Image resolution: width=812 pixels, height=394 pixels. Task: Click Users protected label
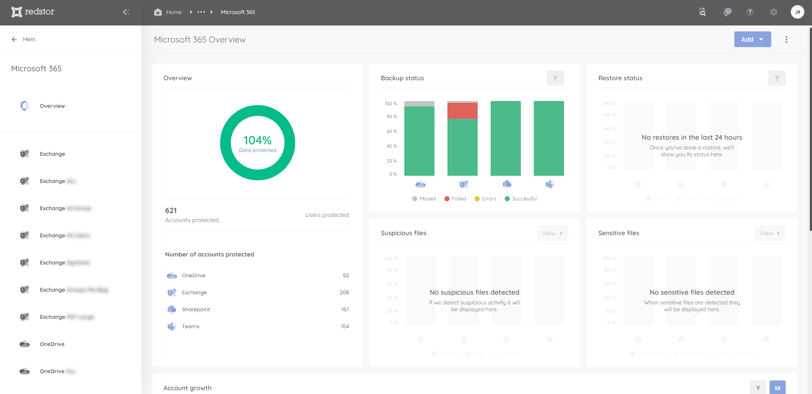327,215
